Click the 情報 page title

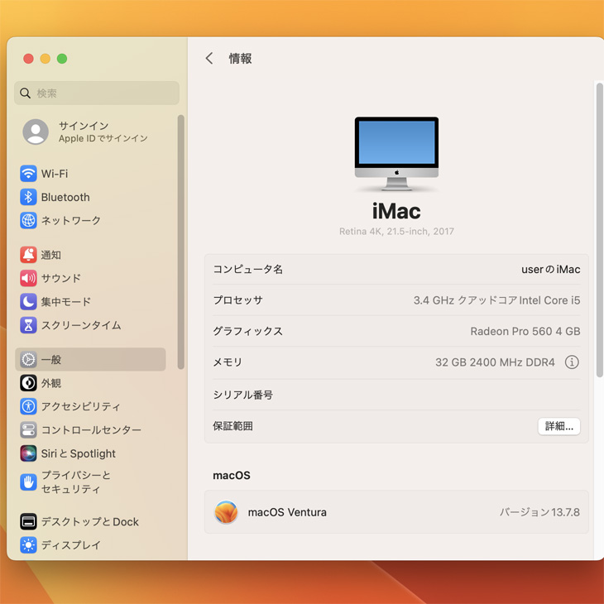coord(241,59)
